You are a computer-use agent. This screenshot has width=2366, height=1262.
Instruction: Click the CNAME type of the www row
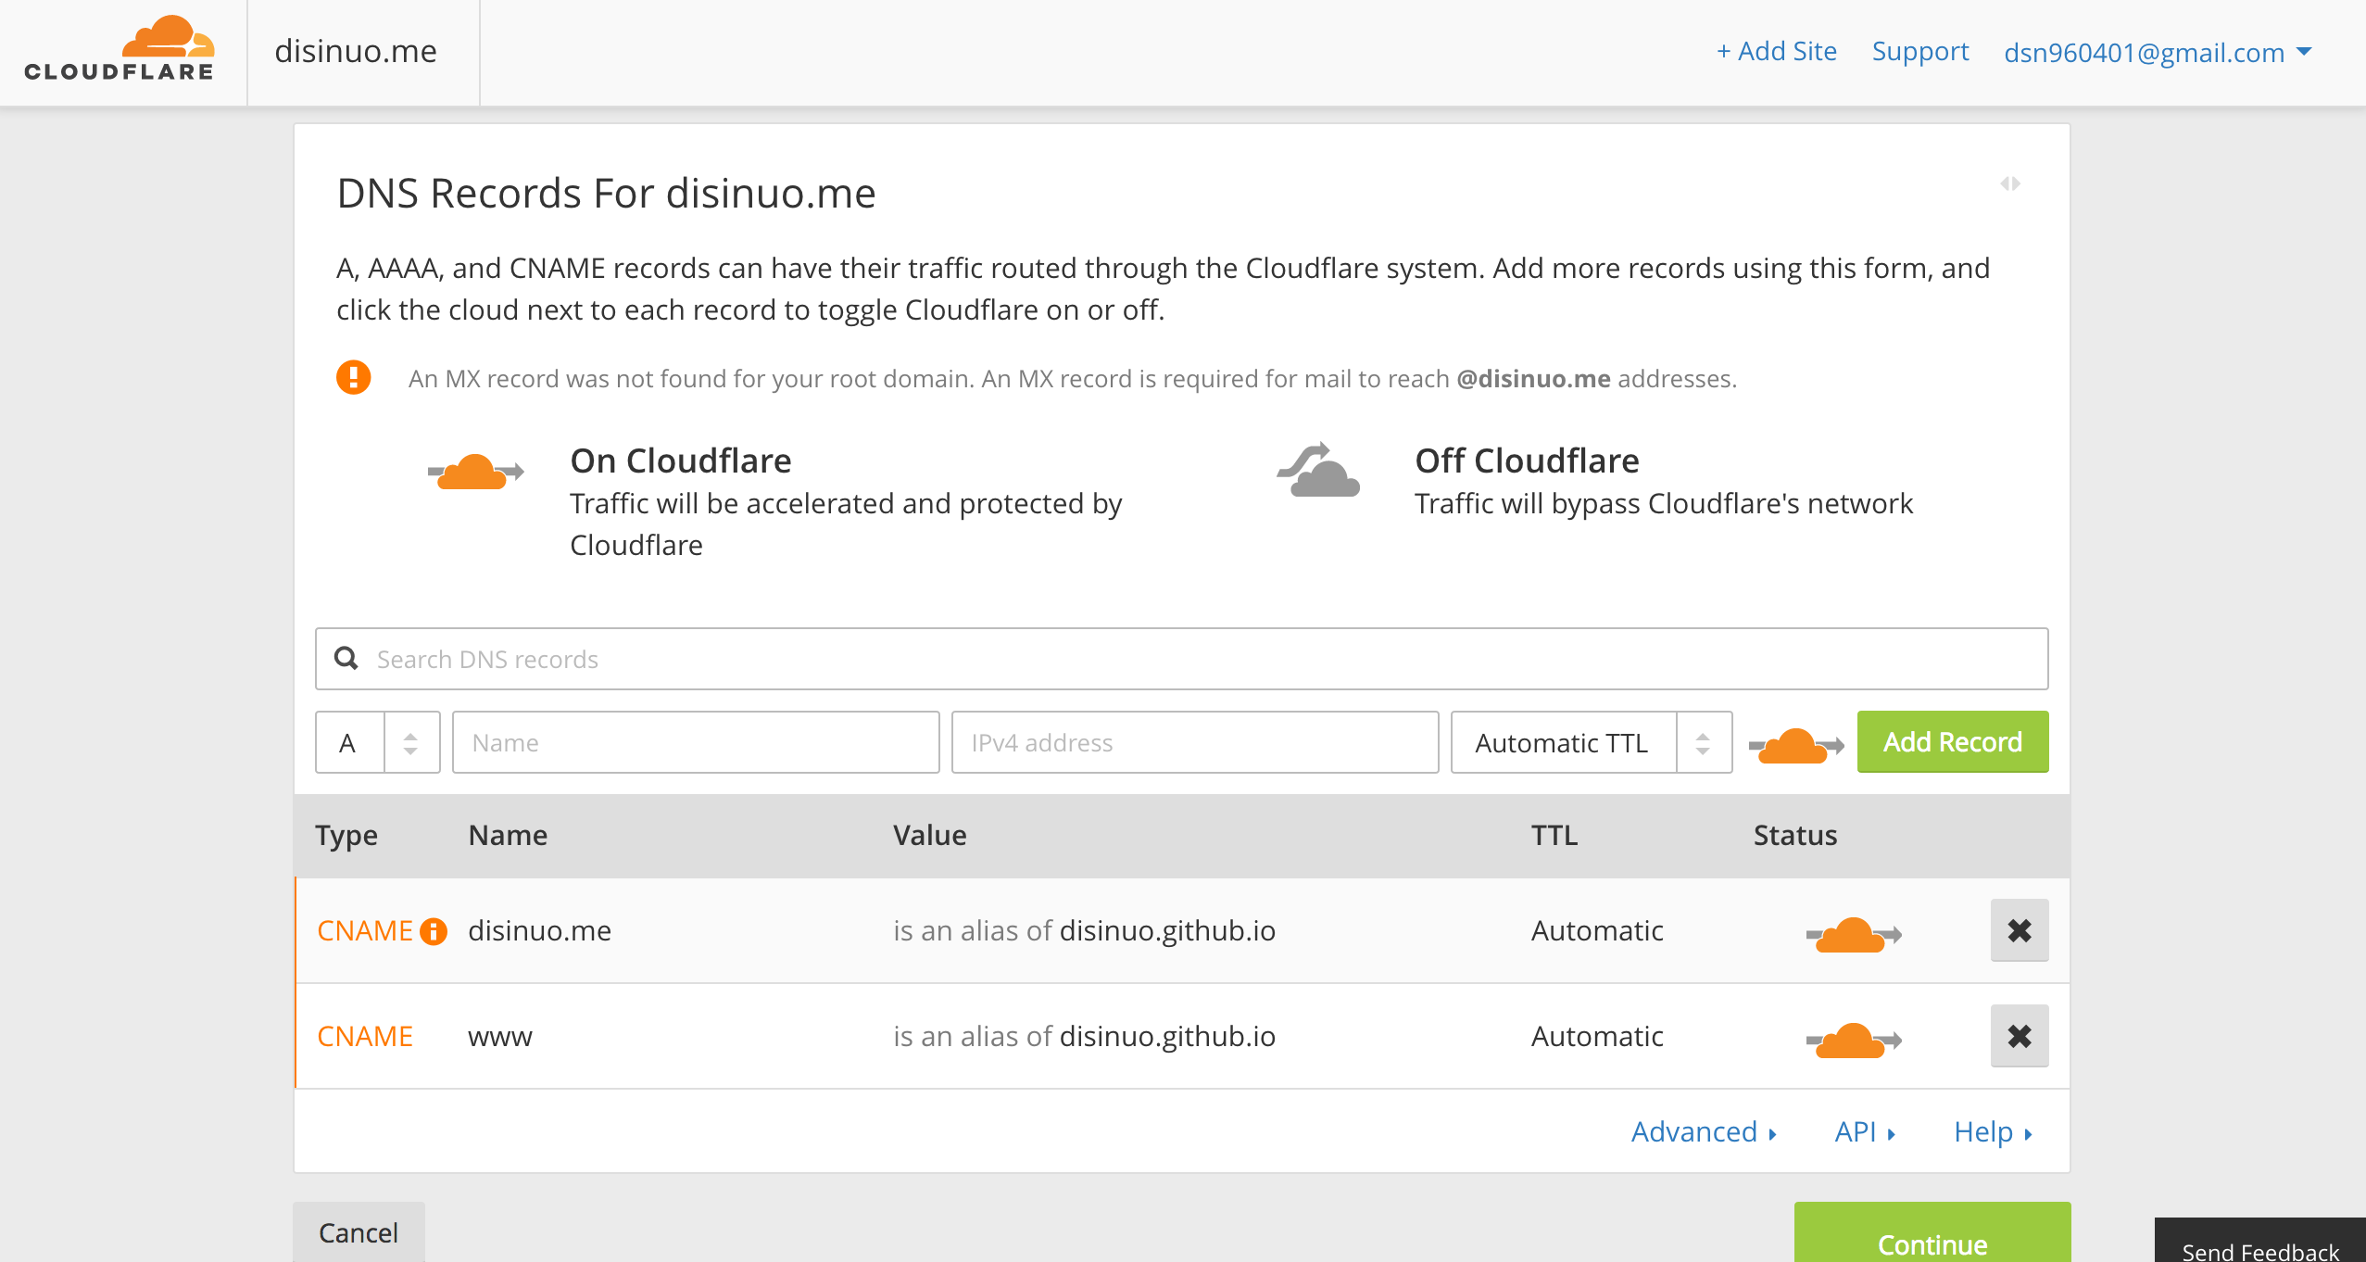point(364,1036)
